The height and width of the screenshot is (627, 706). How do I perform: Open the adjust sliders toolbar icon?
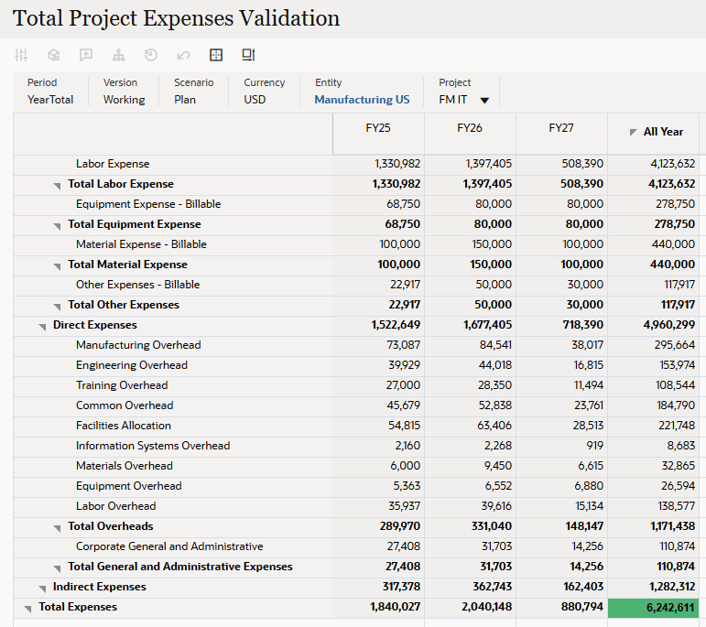(21, 55)
